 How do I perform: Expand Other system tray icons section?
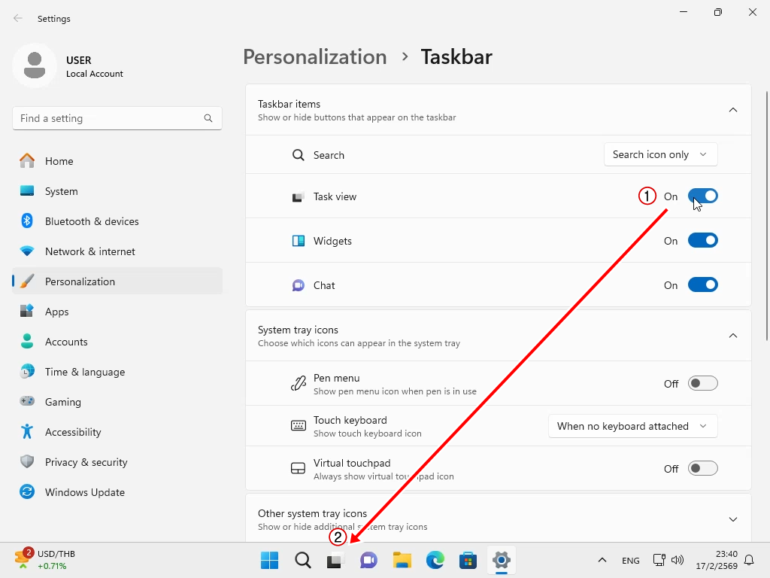[733, 519]
